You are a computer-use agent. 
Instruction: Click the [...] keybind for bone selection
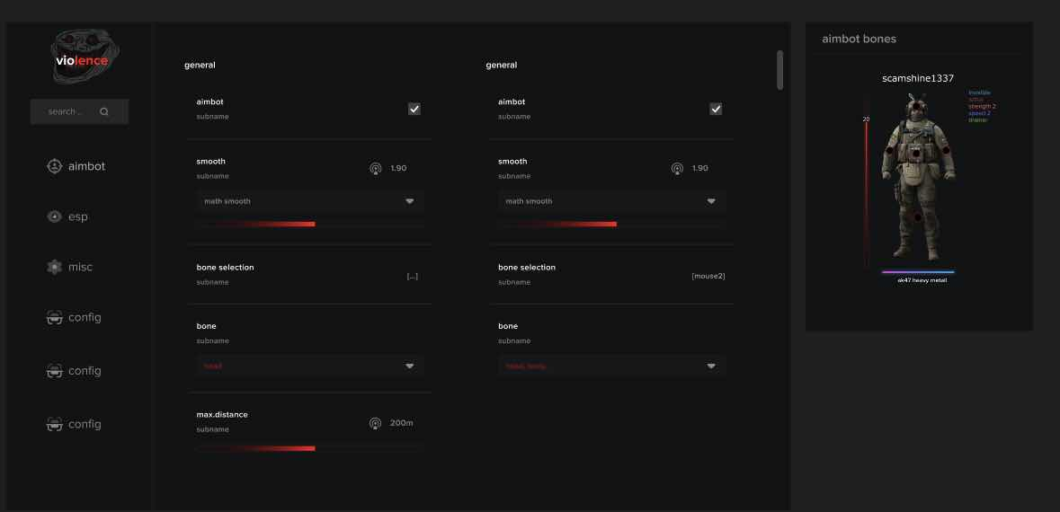[x=413, y=277]
